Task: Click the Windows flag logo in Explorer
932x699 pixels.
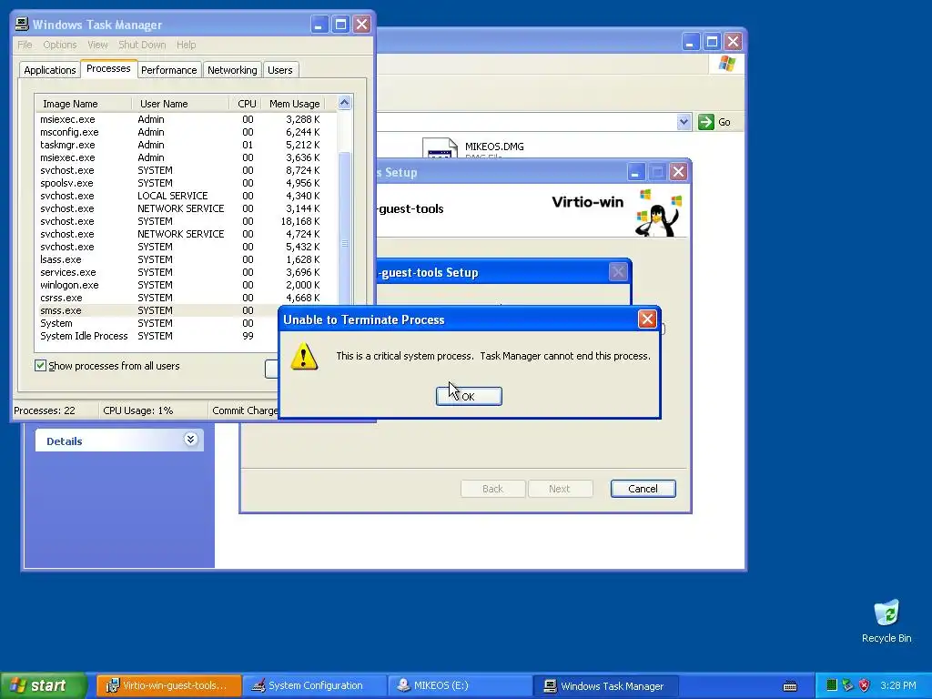Action: (x=726, y=64)
